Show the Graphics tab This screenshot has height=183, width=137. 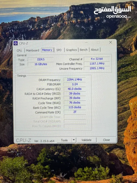coord(71,50)
